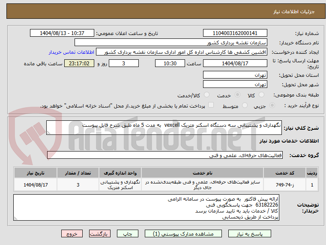The height and width of the screenshot is (245, 326).
Task: Open مشاهده مدارک پیوستی (1) button
Action: click(x=183, y=233)
